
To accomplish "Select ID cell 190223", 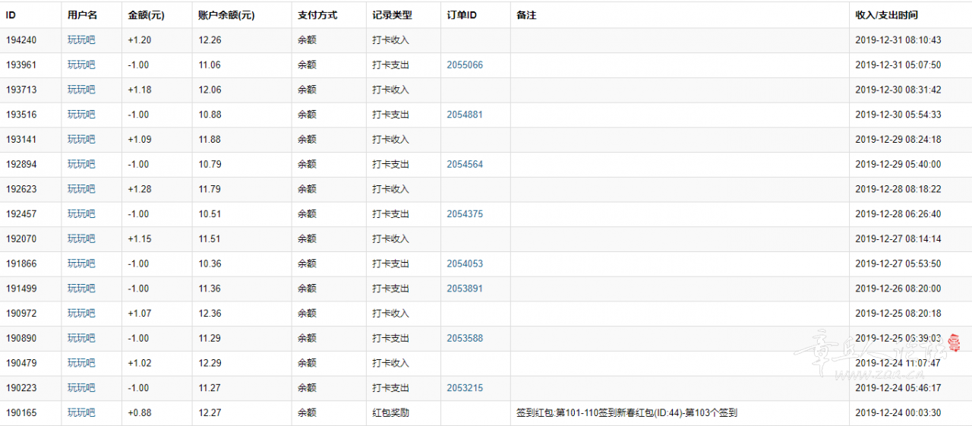I will click(x=21, y=388).
